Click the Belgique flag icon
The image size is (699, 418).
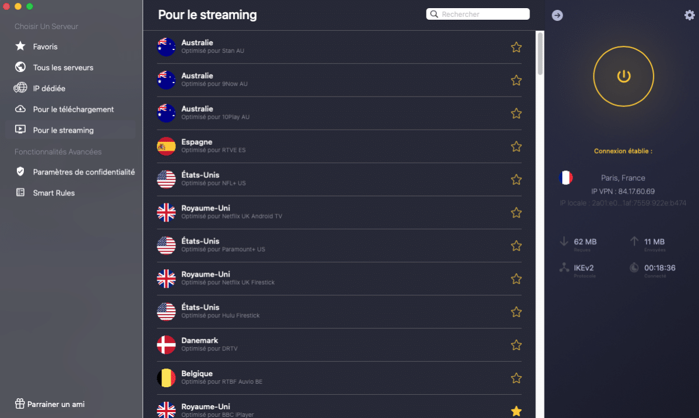(x=166, y=378)
